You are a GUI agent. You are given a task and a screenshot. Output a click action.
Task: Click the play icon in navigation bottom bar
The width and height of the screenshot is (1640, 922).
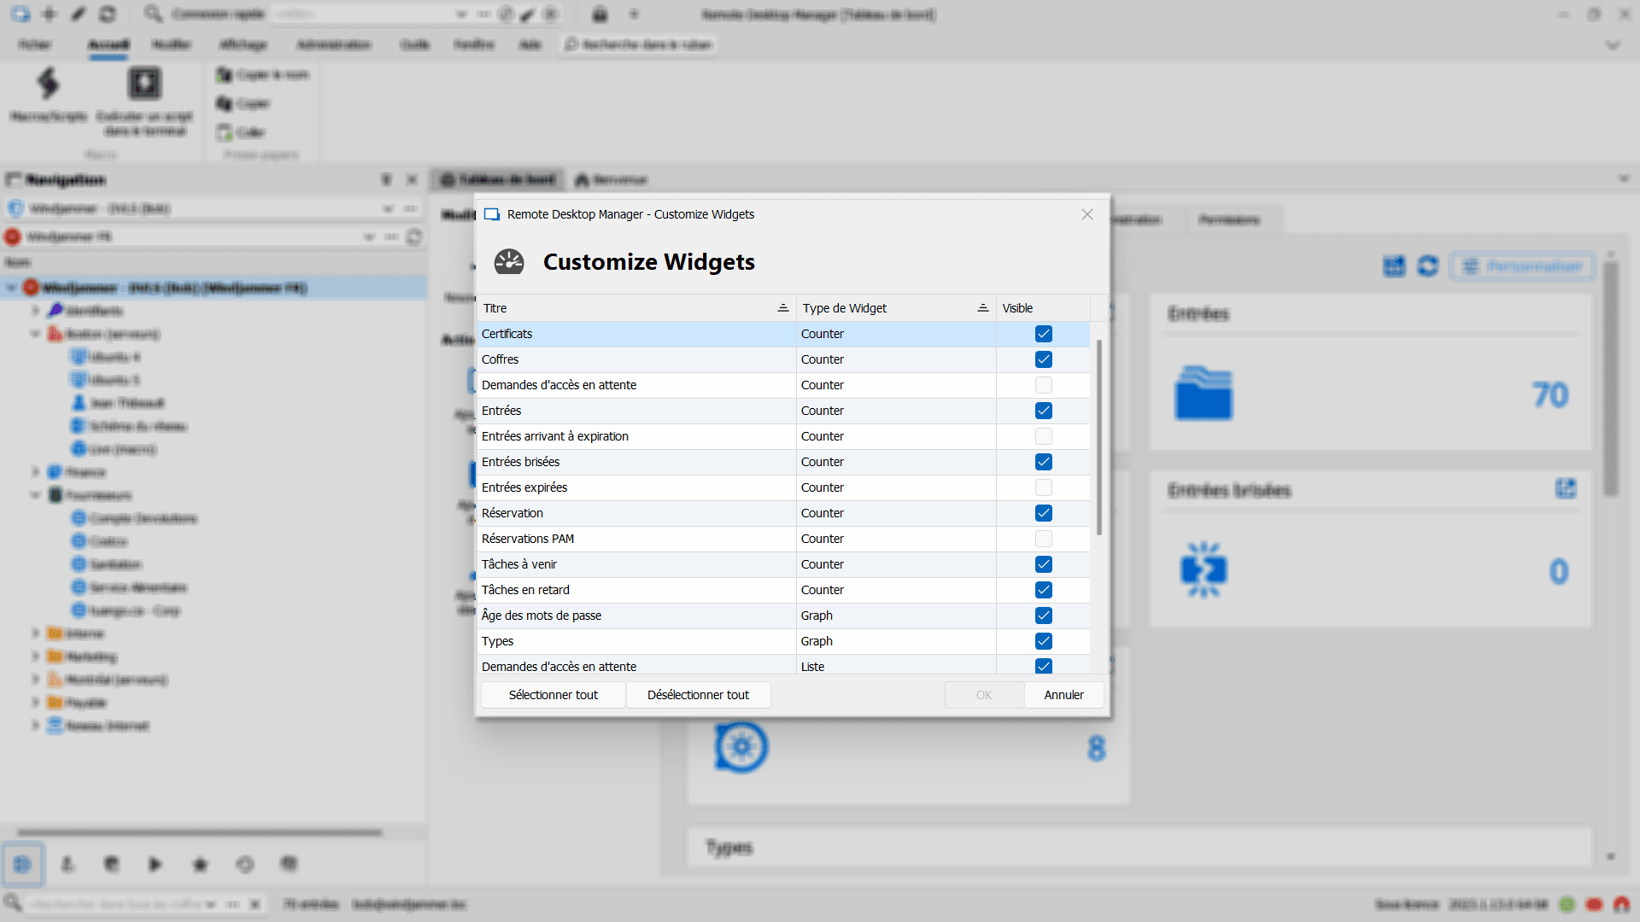155,864
